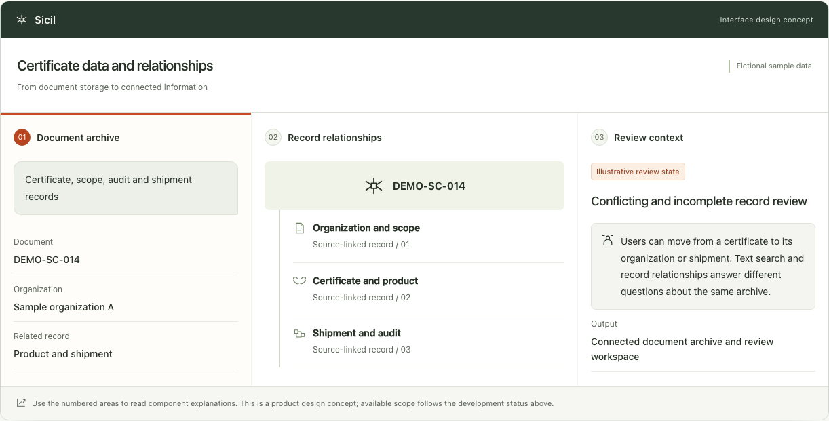Open the Document archive tab

click(x=126, y=138)
